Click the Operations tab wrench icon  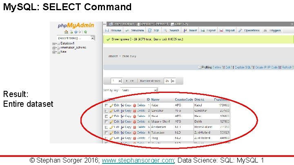click(241, 30)
